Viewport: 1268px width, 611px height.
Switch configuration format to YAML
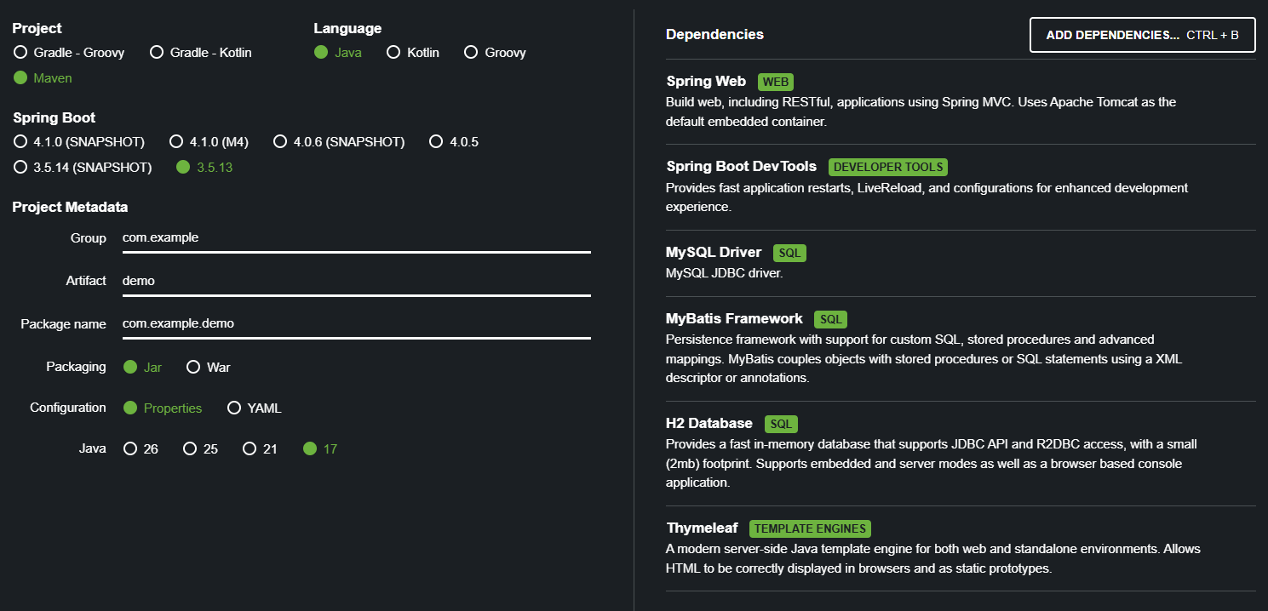[x=234, y=408]
